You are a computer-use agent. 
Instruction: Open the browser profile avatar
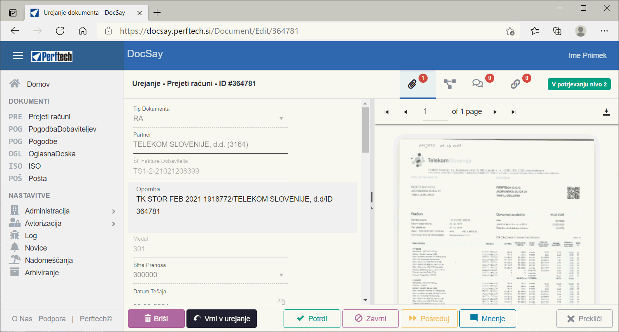pos(581,31)
